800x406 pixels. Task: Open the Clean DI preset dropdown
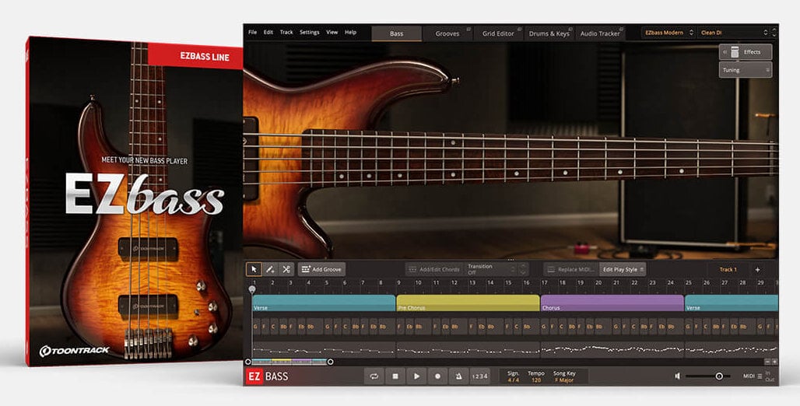click(733, 33)
